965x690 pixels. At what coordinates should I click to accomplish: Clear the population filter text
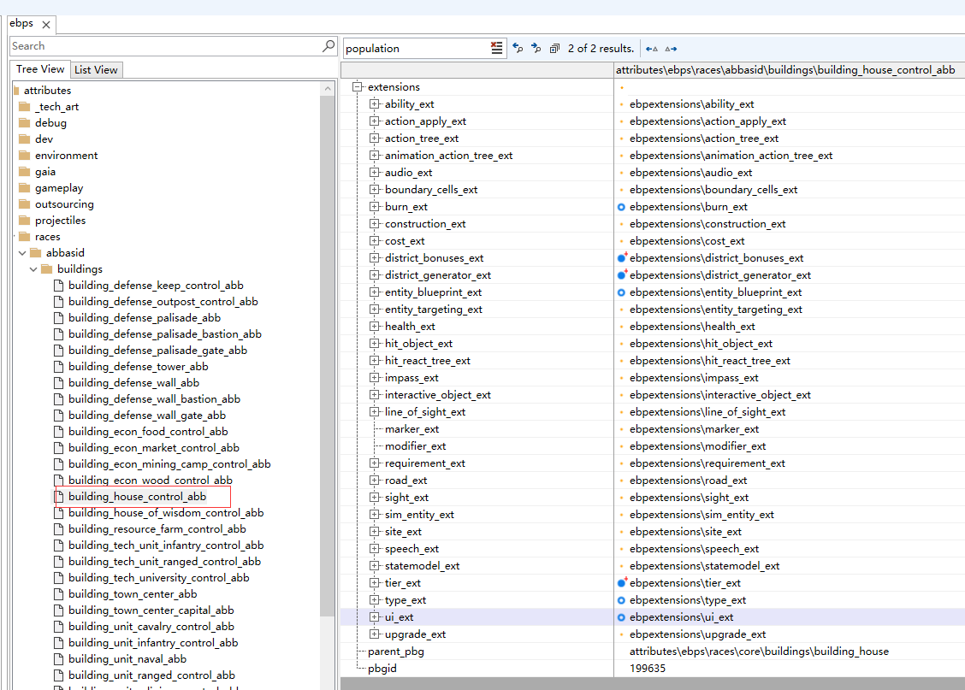click(x=496, y=49)
